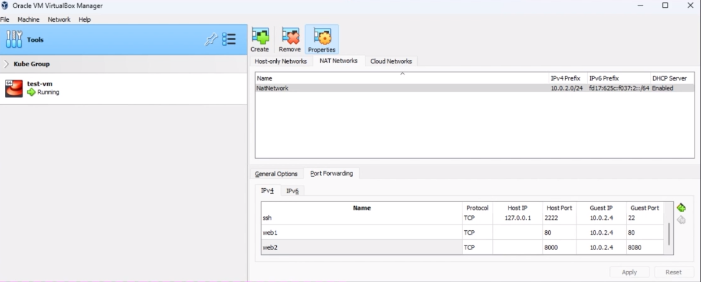The image size is (701, 282).
Task: Click the port forwarding table scrollbar
Action: tap(669, 233)
